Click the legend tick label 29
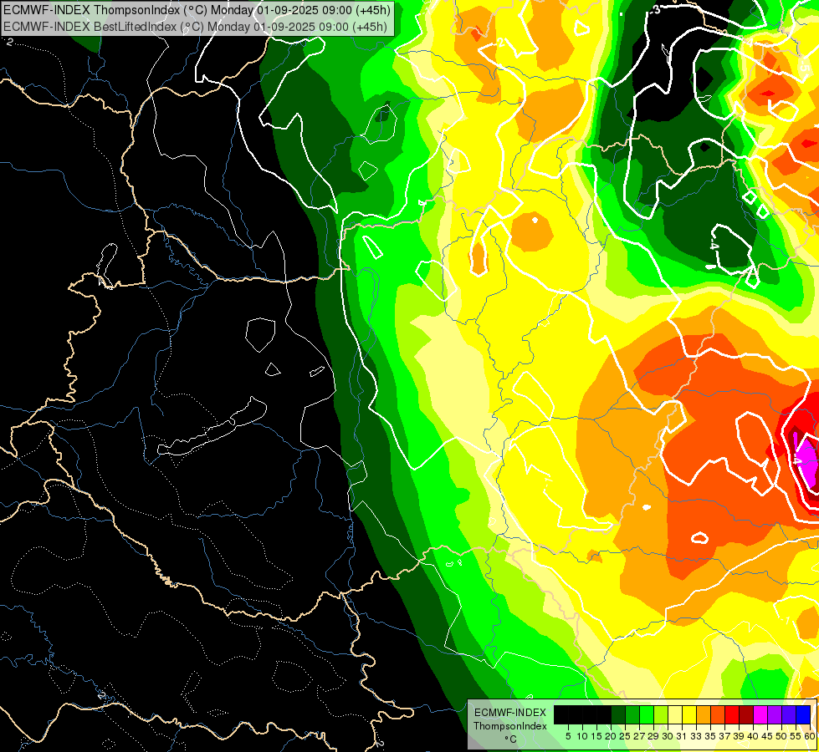 pyautogui.click(x=653, y=736)
